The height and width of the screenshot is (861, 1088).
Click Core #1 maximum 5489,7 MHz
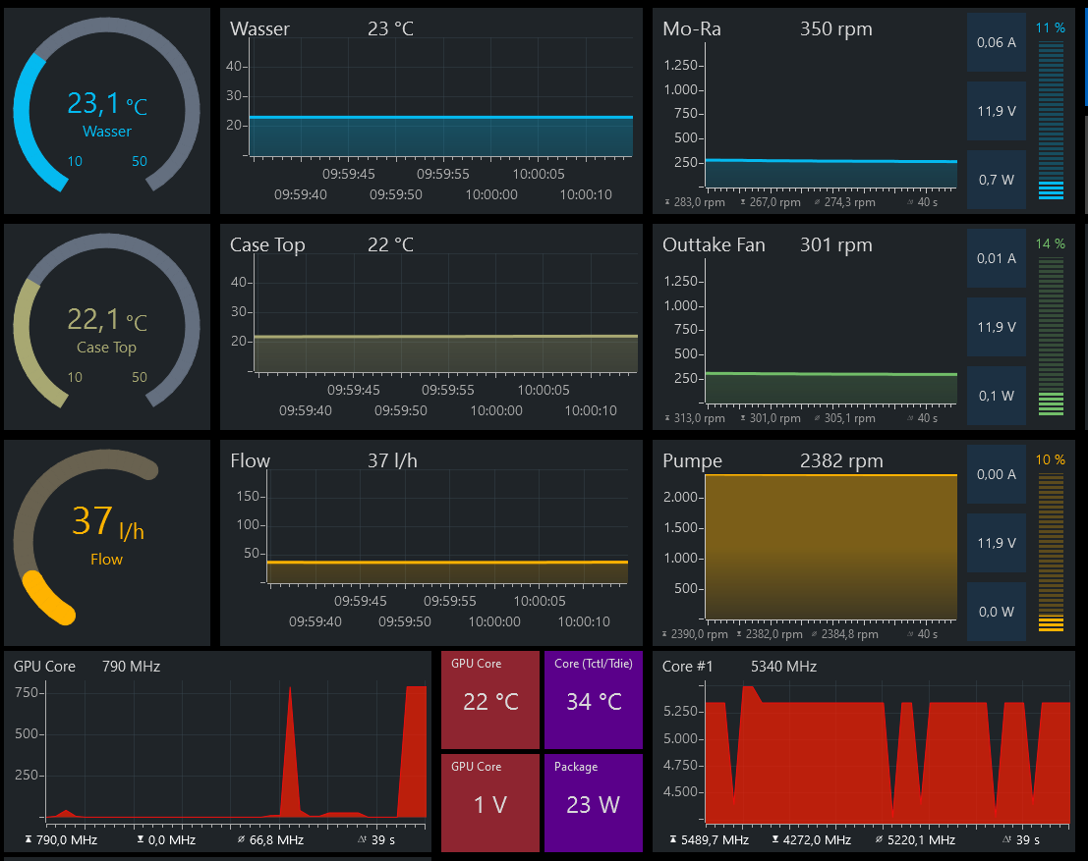[x=710, y=840]
